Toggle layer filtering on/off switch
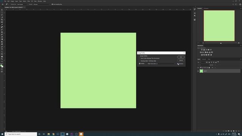This screenshot has width=242, height=136. click(x=218, y=62)
